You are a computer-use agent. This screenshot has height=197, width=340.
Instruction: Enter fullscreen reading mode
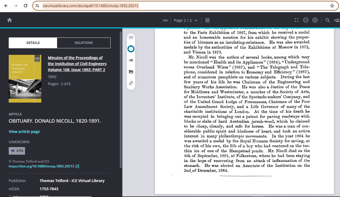[297, 20]
